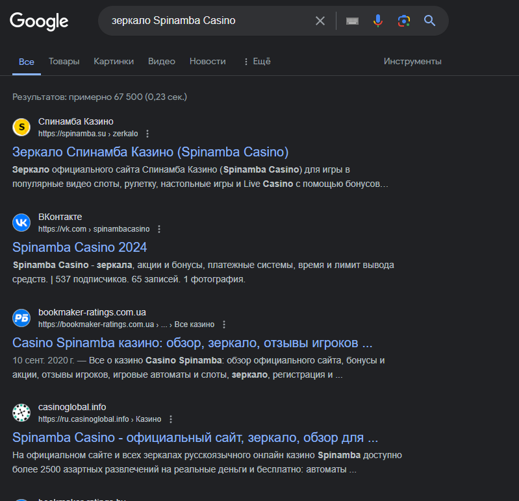Click the https://vk.com › spinambacasino URL

[x=94, y=229]
